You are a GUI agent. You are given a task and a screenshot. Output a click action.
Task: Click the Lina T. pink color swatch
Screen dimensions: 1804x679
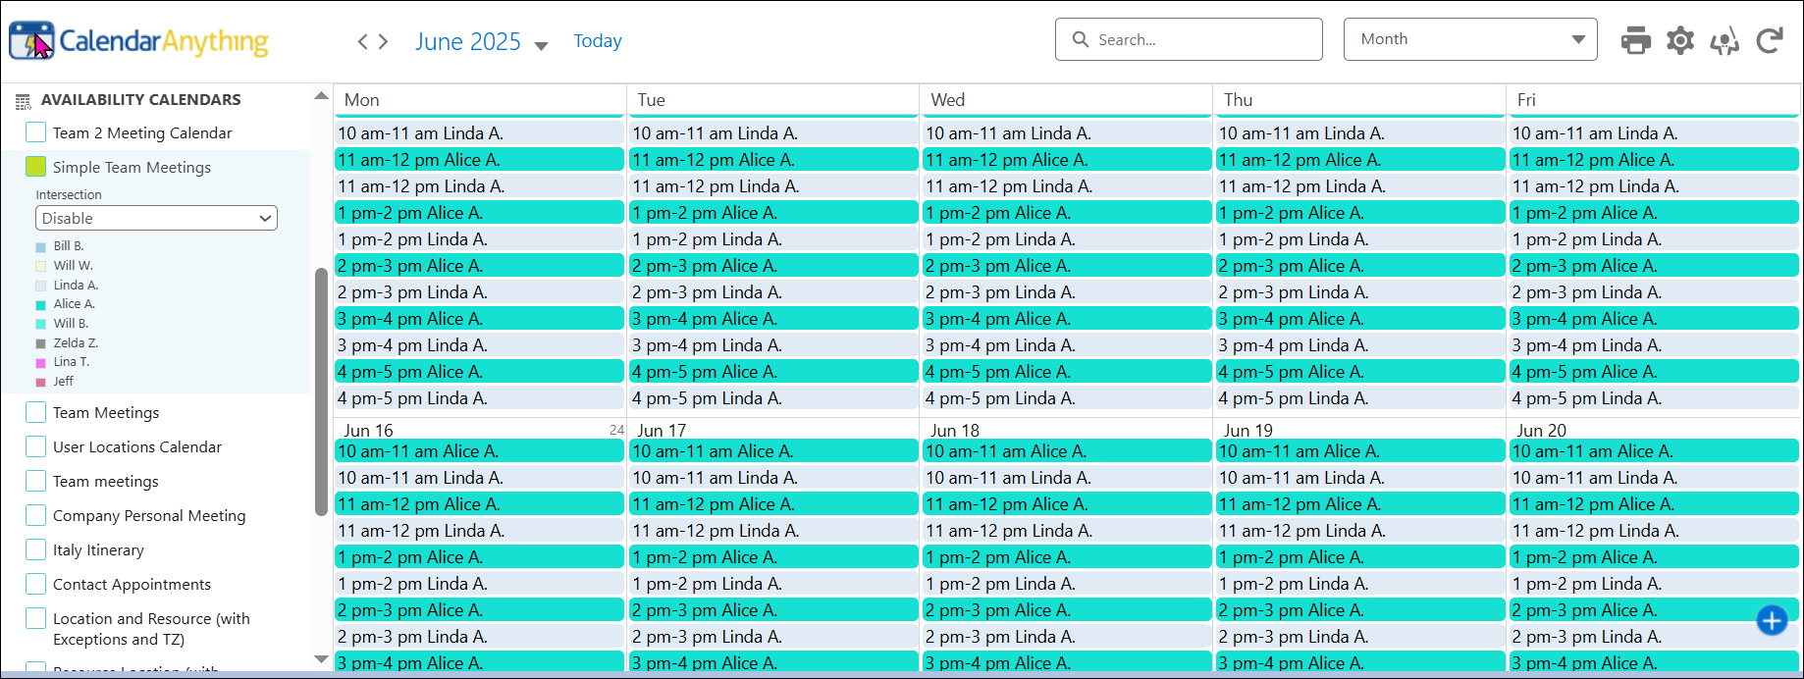point(41,363)
